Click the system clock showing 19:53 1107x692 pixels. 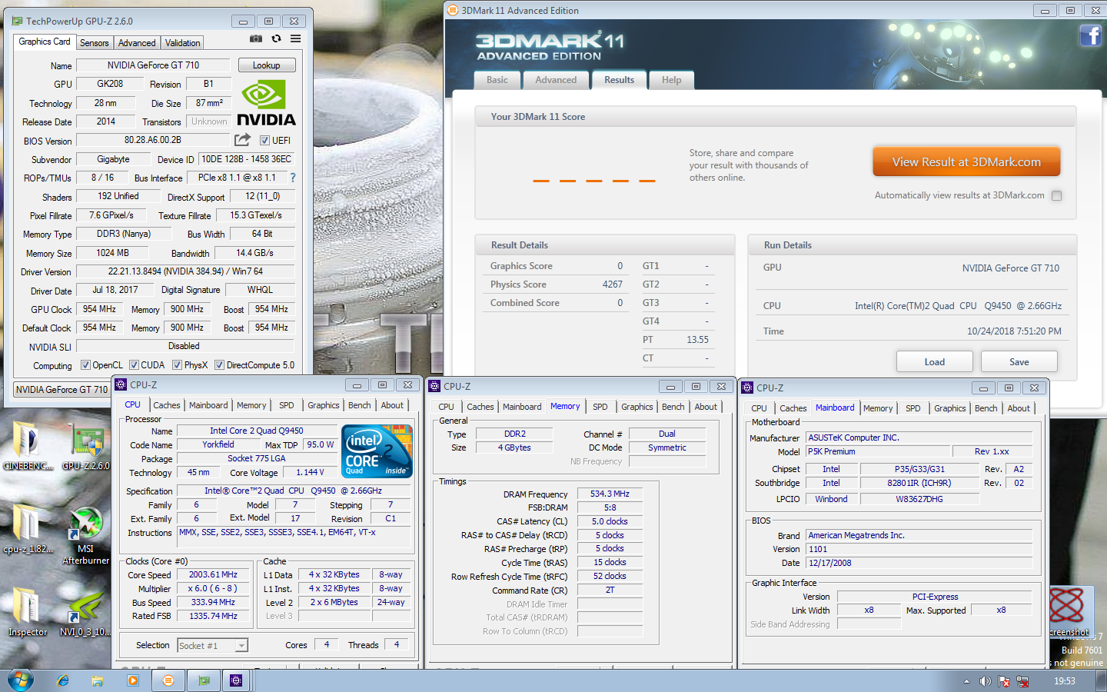1064,681
